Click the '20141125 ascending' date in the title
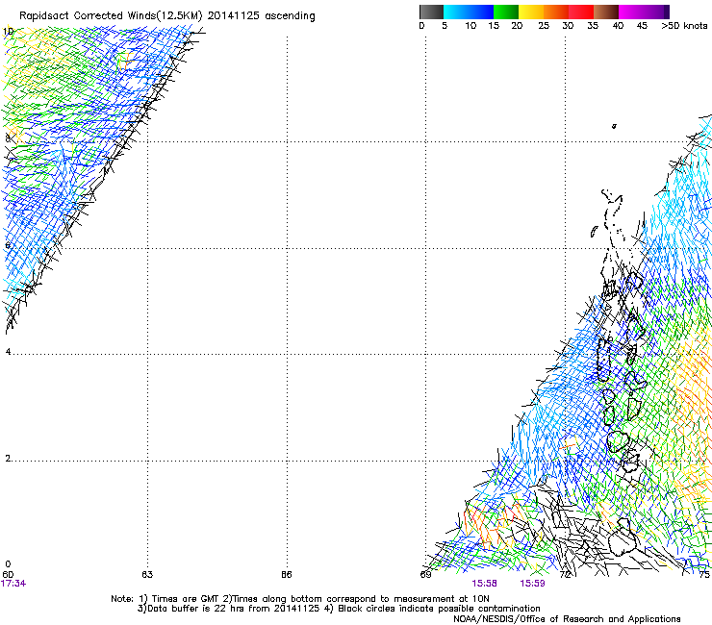 [x=261, y=16]
